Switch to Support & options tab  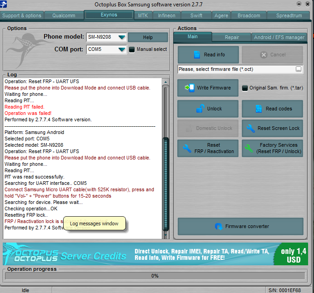pyautogui.click(x=22, y=15)
